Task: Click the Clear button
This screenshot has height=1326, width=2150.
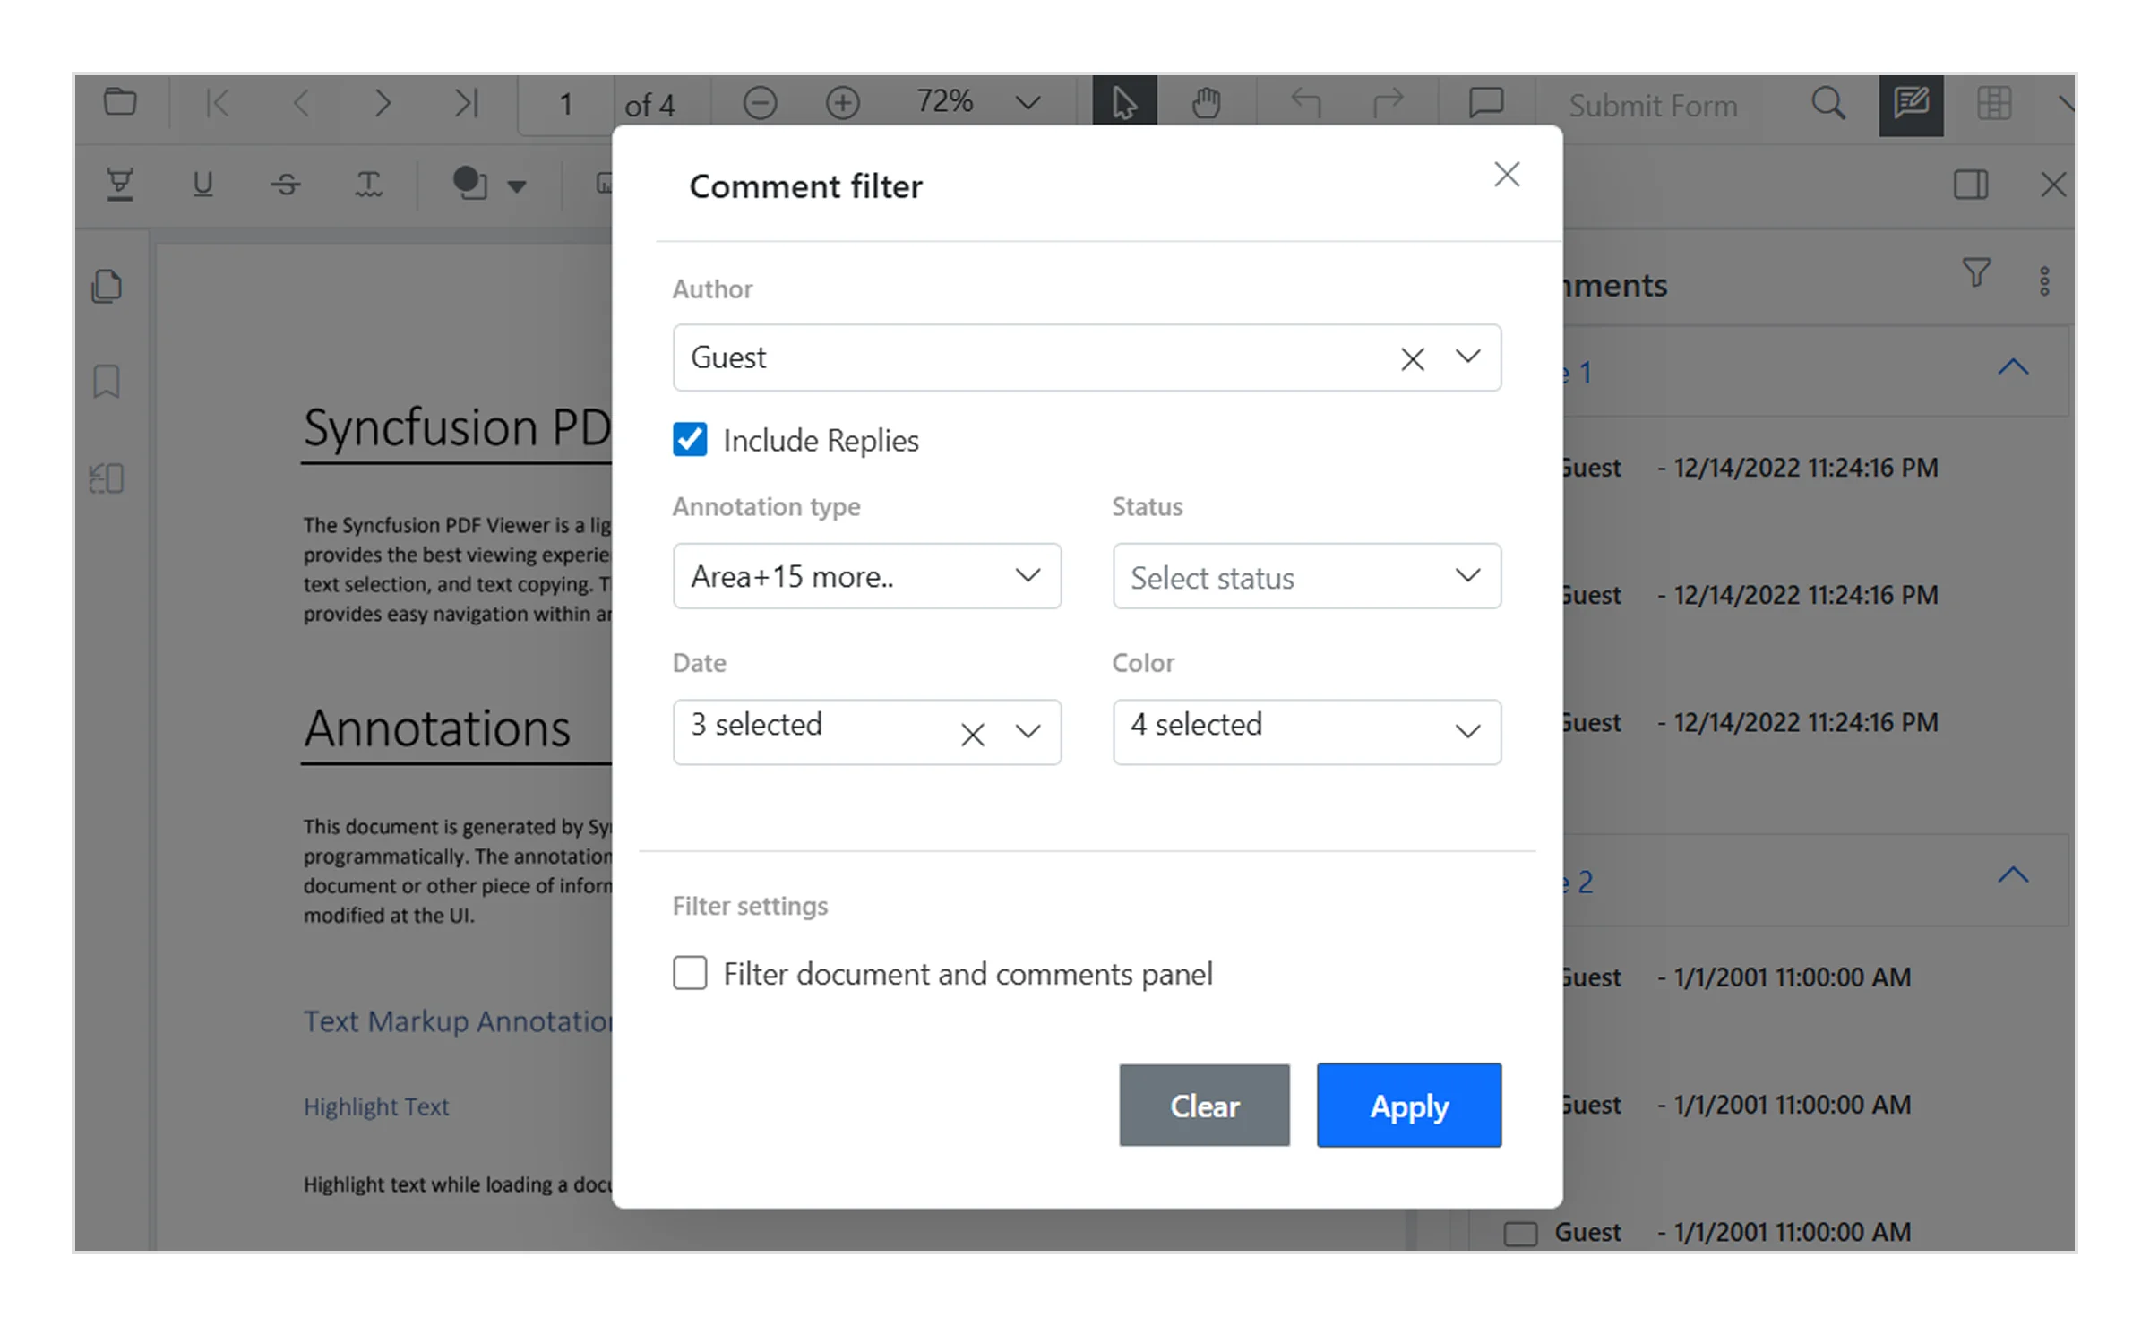Action: (x=1204, y=1105)
